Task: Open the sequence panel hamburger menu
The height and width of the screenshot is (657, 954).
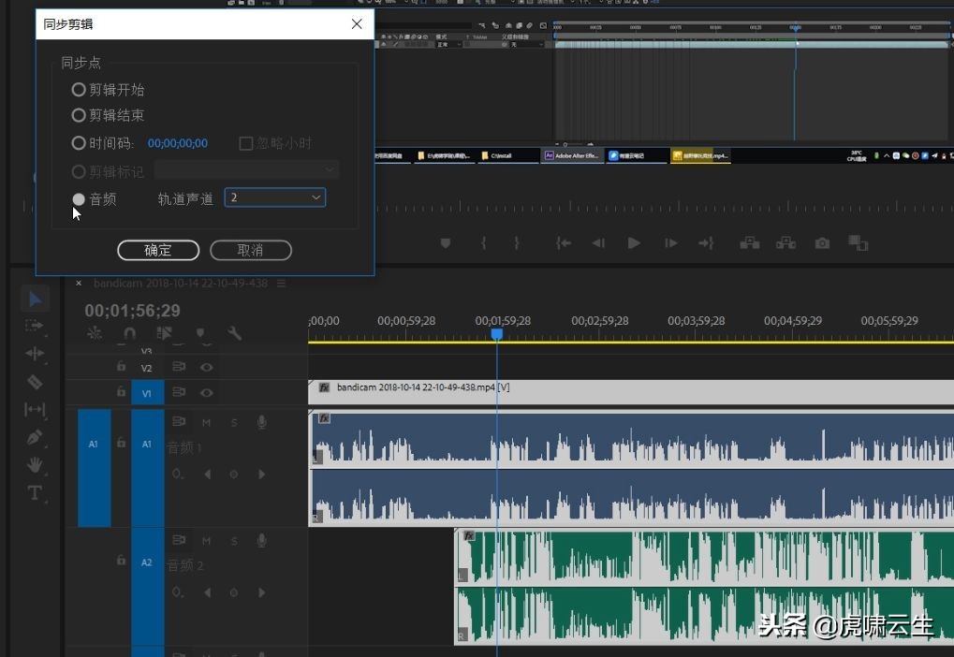Action: 281,283
